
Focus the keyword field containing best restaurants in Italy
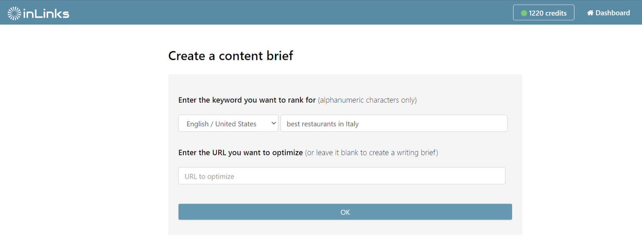394,124
